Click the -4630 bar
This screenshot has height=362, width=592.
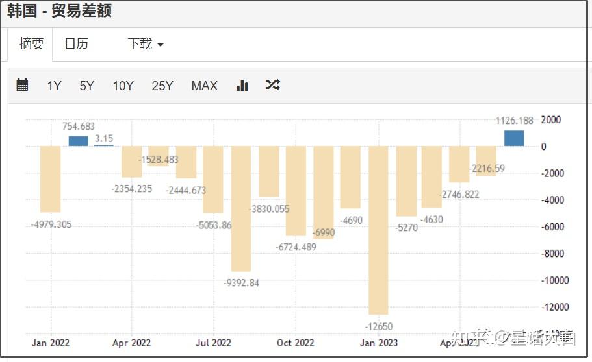point(431,177)
